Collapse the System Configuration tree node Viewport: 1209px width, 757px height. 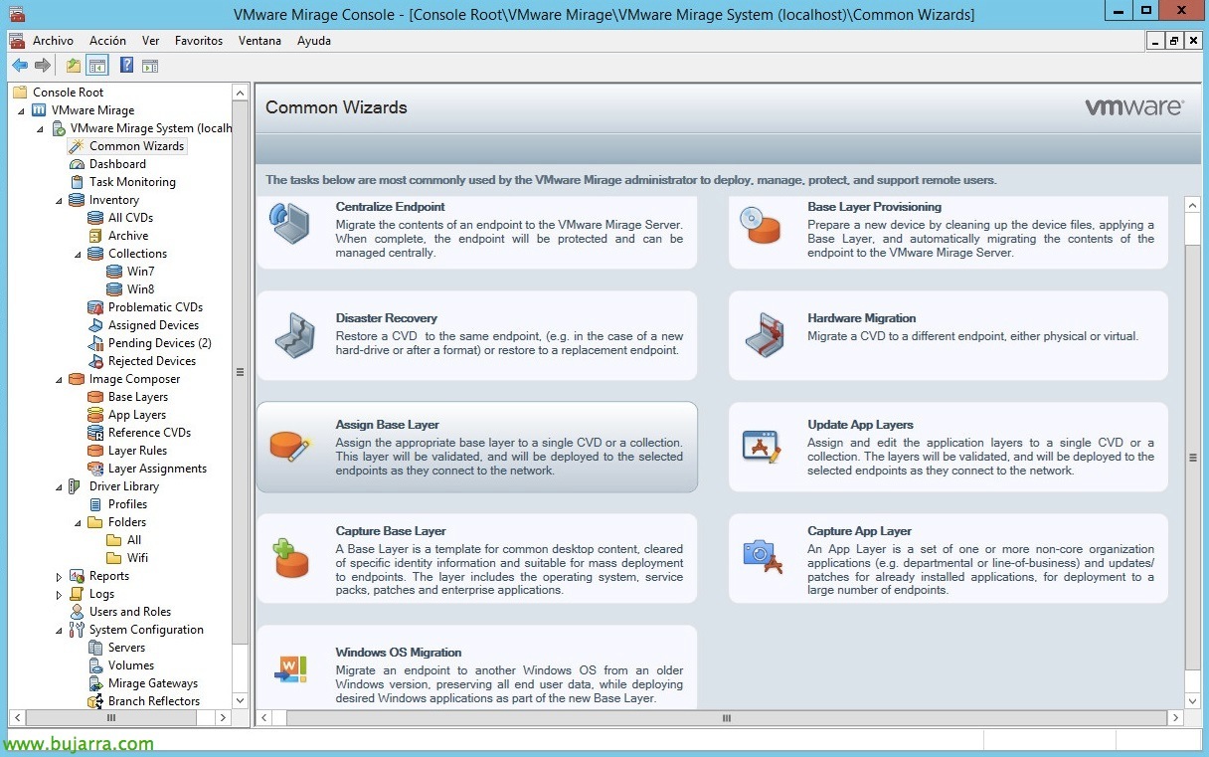pos(60,630)
